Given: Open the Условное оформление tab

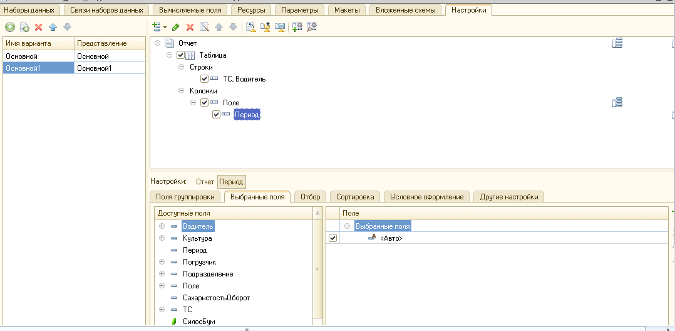Looking at the screenshot, I should pos(426,197).
